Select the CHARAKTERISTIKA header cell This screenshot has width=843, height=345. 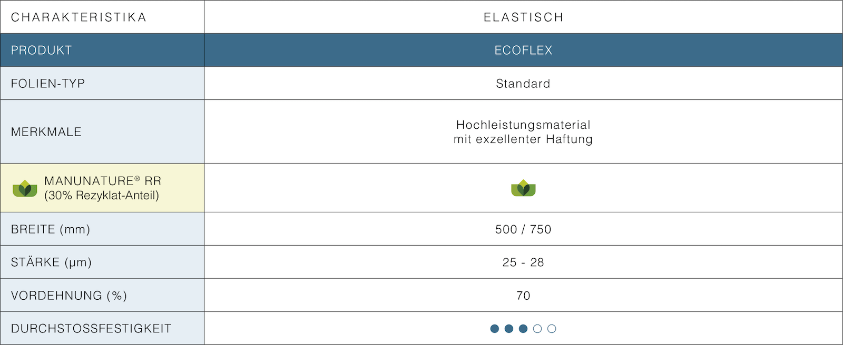pos(102,17)
